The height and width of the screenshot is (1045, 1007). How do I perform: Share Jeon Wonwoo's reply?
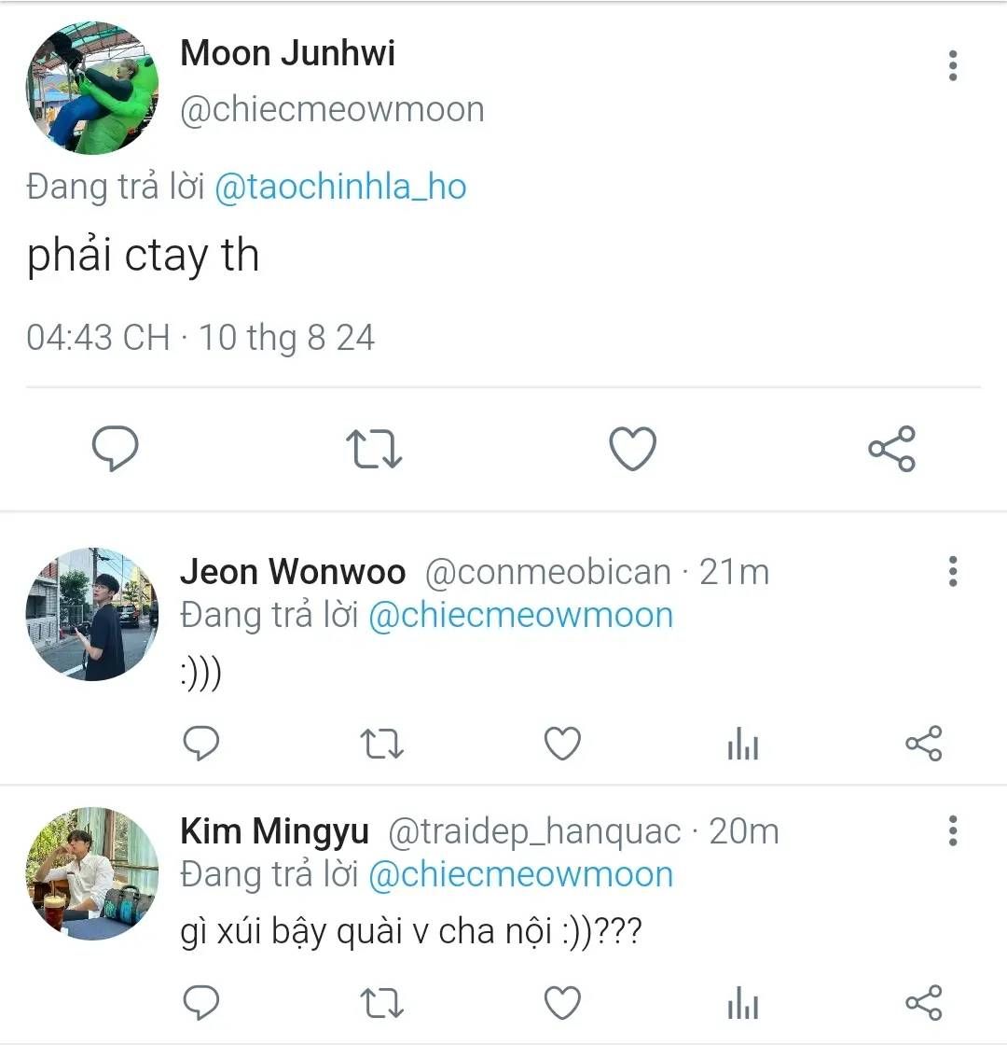924,744
